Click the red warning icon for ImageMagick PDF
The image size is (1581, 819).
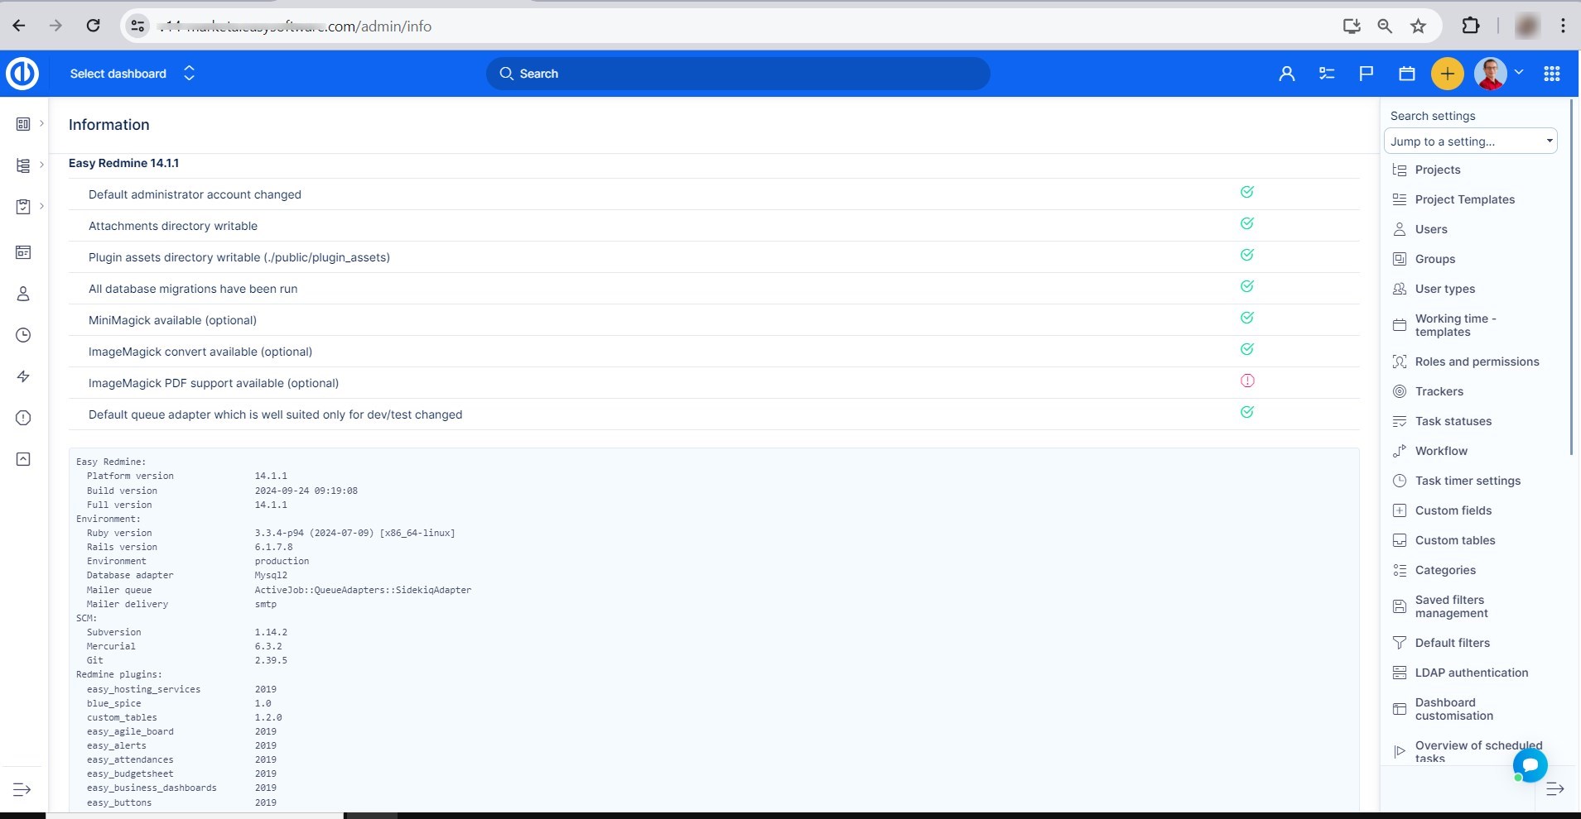(x=1246, y=381)
